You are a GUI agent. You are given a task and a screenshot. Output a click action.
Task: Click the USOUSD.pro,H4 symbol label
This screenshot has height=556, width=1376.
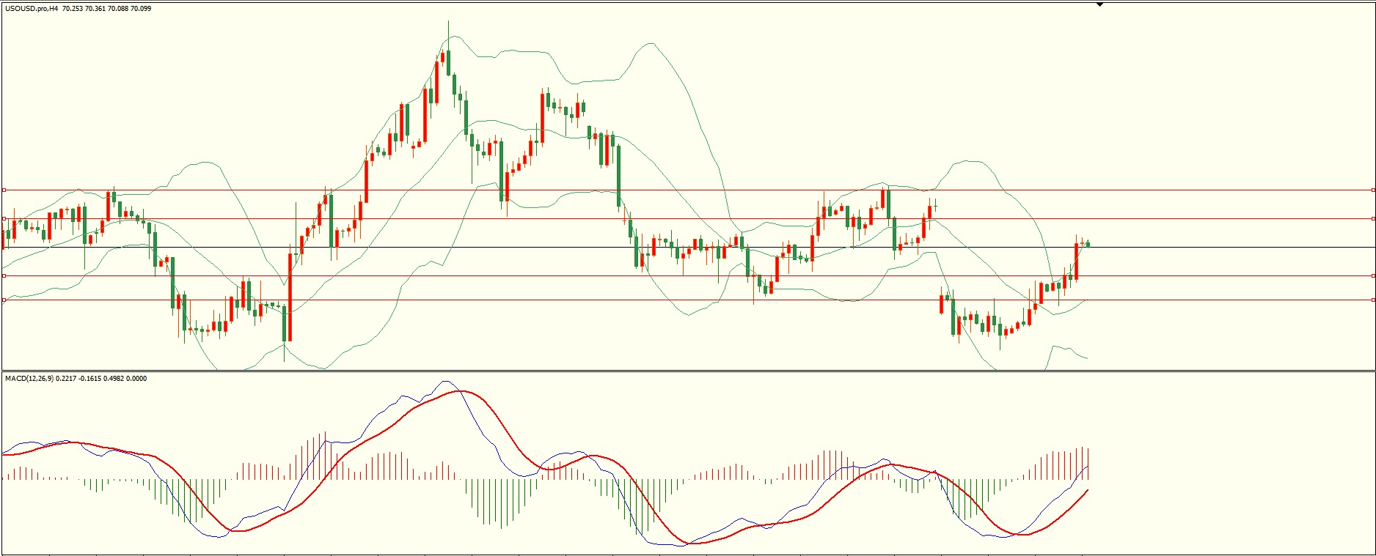(x=31, y=9)
